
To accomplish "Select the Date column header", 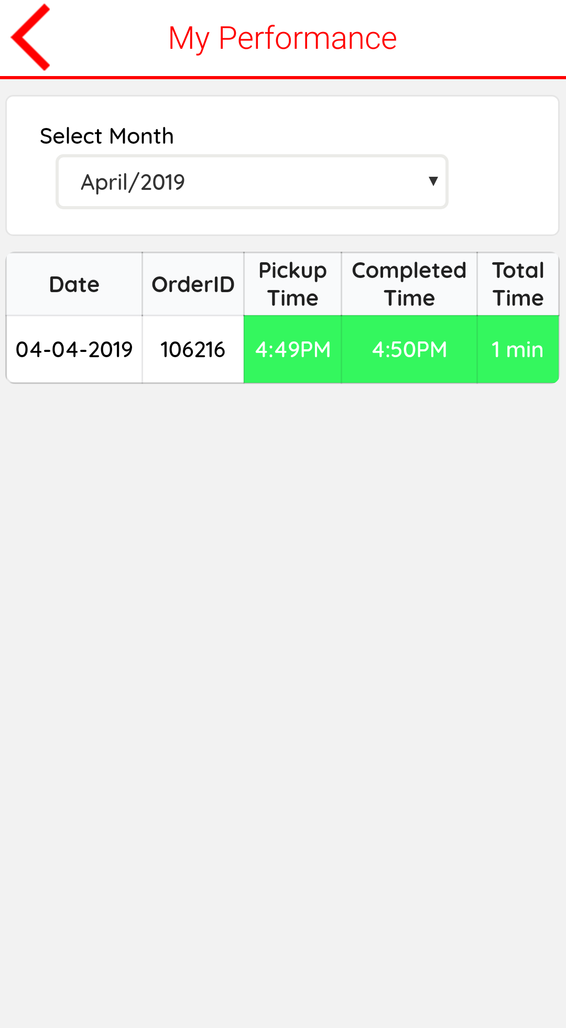I will [x=74, y=284].
